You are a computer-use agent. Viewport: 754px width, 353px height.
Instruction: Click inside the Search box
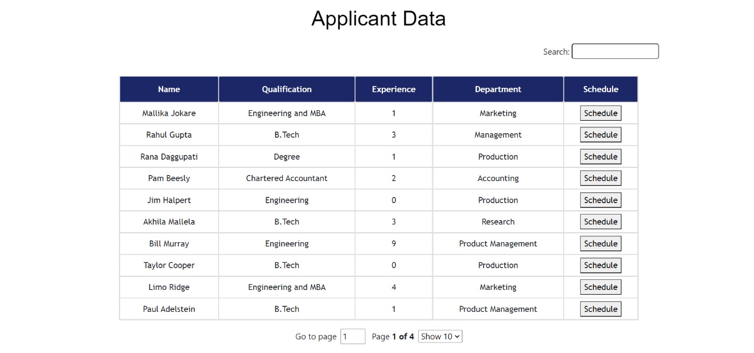pos(615,51)
